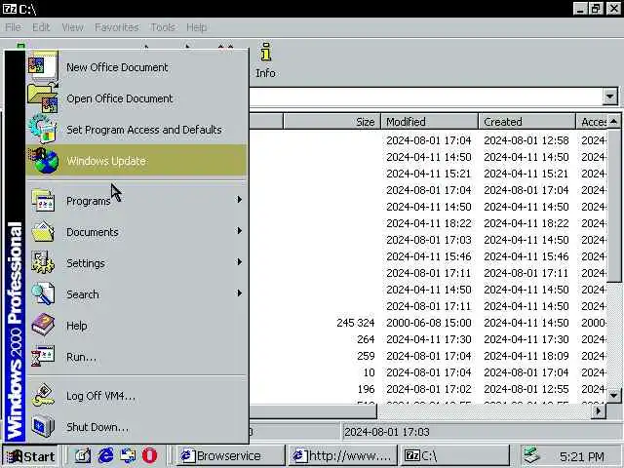The image size is (624, 468).
Task: Click the 5:21 PM taskbar clock
Action: point(581,456)
